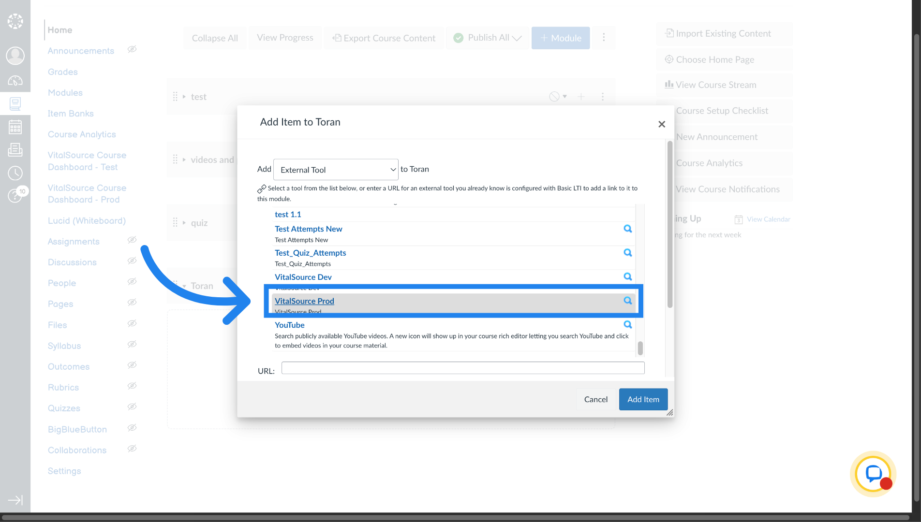Select the YouTube tool link
The image size is (921, 522).
(290, 325)
